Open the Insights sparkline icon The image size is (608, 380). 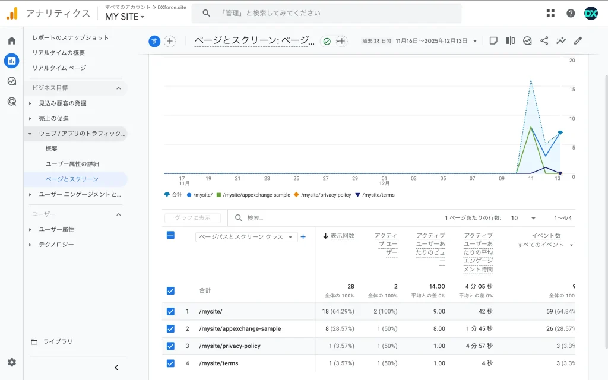click(x=561, y=40)
